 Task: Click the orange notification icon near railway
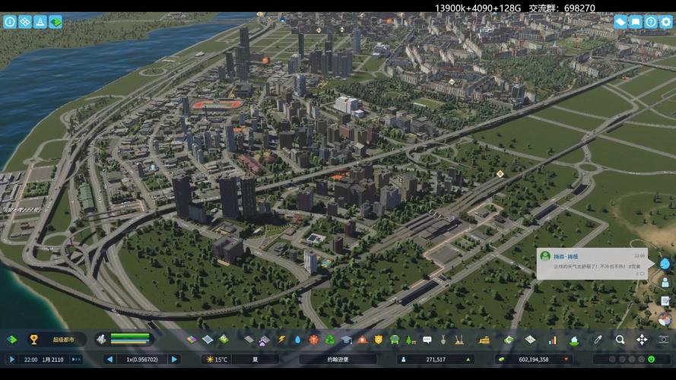pos(500,174)
